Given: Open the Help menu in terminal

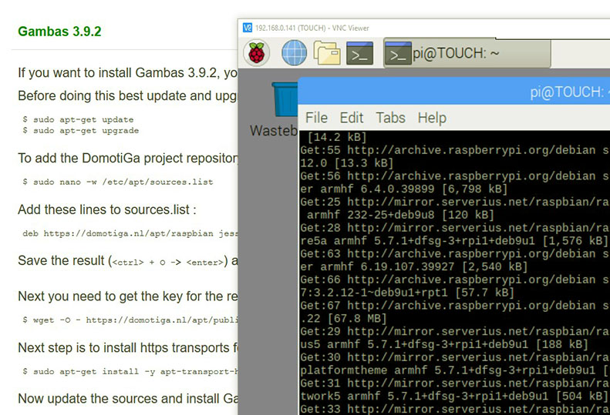Looking at the screenshot, I should (432, 118).
